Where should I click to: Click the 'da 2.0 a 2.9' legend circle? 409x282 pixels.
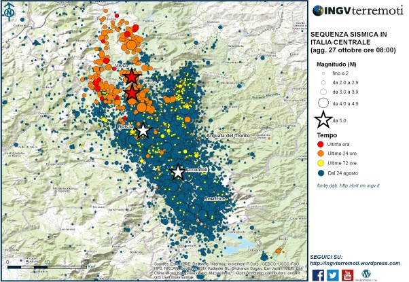[x=323, y=83]
